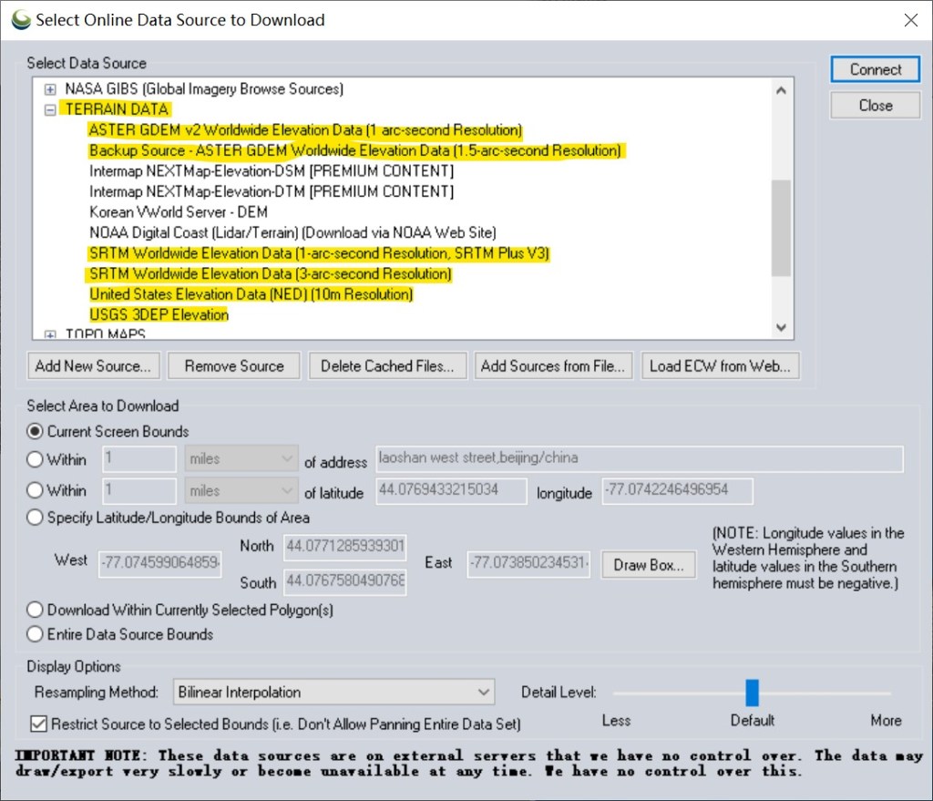Uncheck Restrict Source to Selected Bounds

coord(38,724)
